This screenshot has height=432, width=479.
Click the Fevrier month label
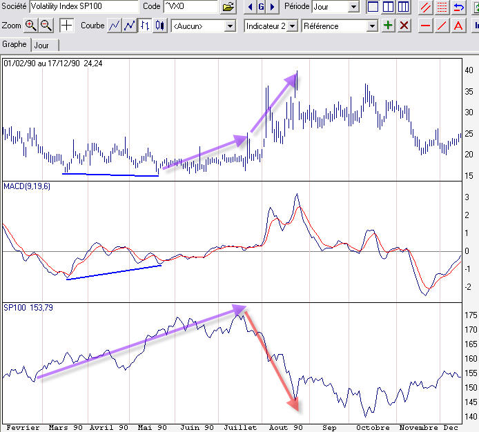coord(23,427)
